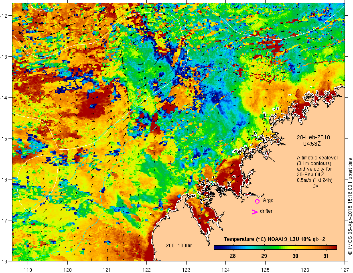
Task: Click the temperature color bar scale
Action: (275, 248)
